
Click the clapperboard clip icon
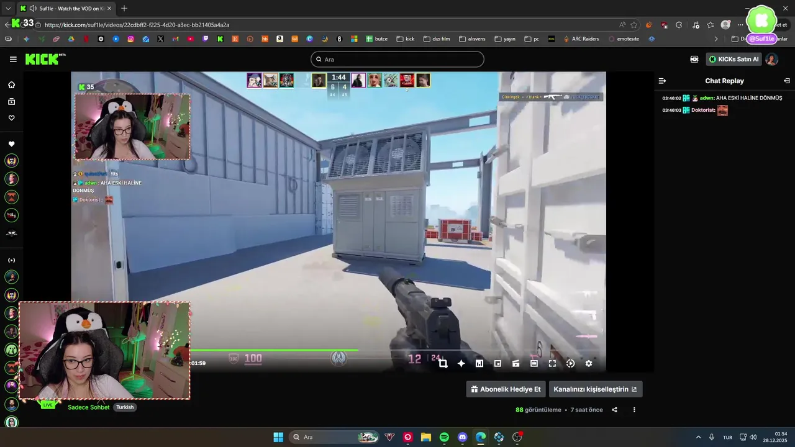coord(516,364)
